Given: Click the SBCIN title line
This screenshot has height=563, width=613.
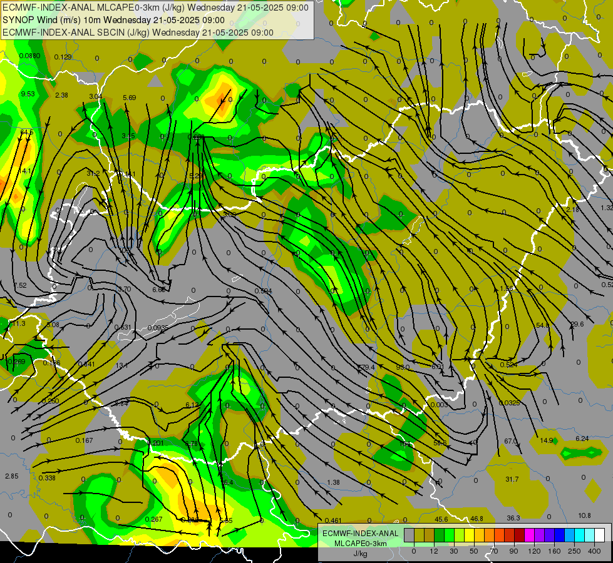Looking at the screenshot, I should [138, 33].
